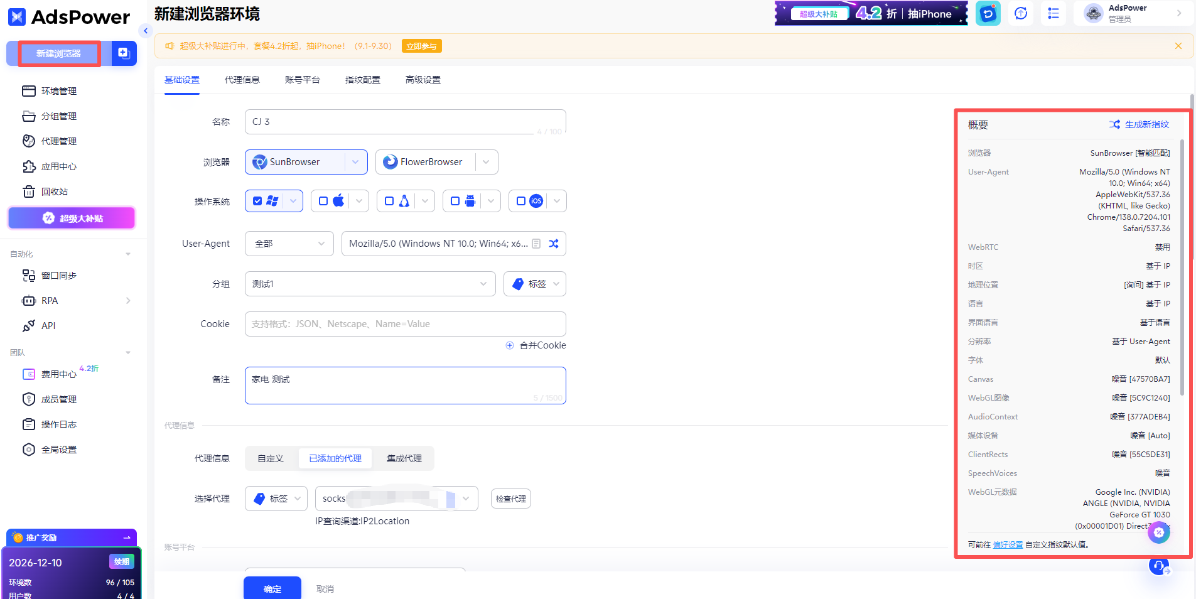This screenshot has width=1196, height=599.
Task: Click 新建浏览器 button
Action: (59, 53)
